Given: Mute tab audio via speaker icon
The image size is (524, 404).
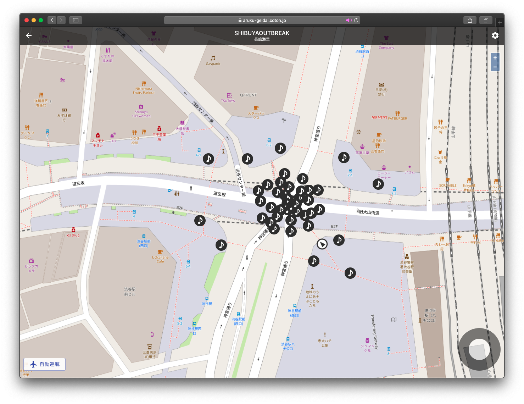Looking at the screenshot, I should (x=349, y=21).
